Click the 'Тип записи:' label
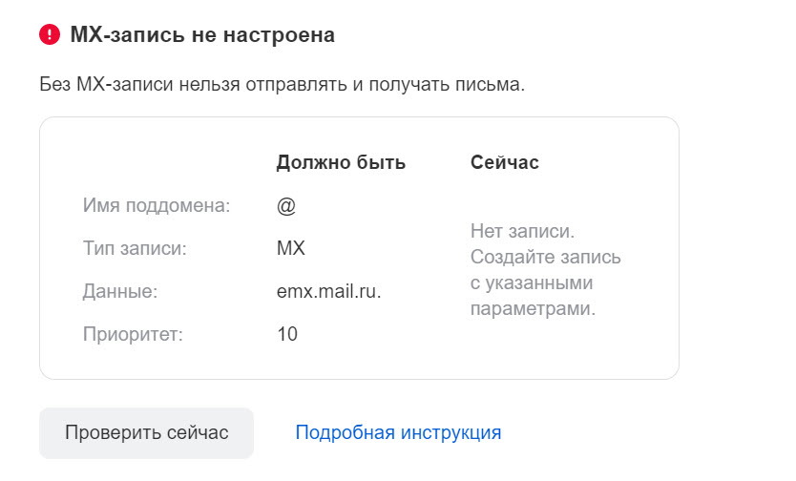 [x=135, y=248]
